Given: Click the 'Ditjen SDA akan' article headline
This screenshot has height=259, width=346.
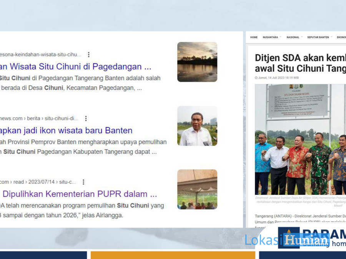Looking at the screenshot, I should pyautogui.click(x=300, y=63).
